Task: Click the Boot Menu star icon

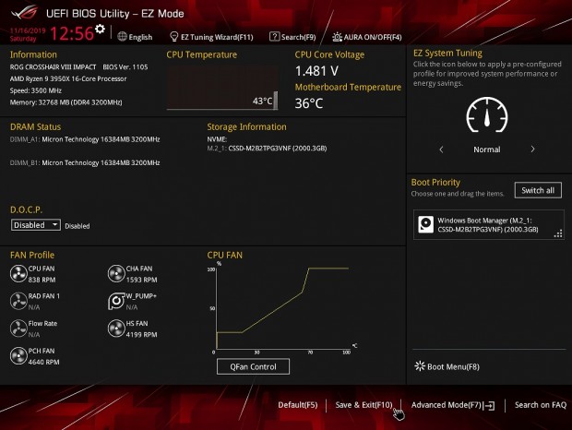Action: [420, 366]
